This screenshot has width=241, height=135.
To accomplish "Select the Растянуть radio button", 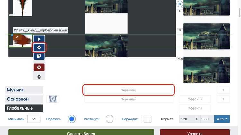I will [x=110, y=119].
